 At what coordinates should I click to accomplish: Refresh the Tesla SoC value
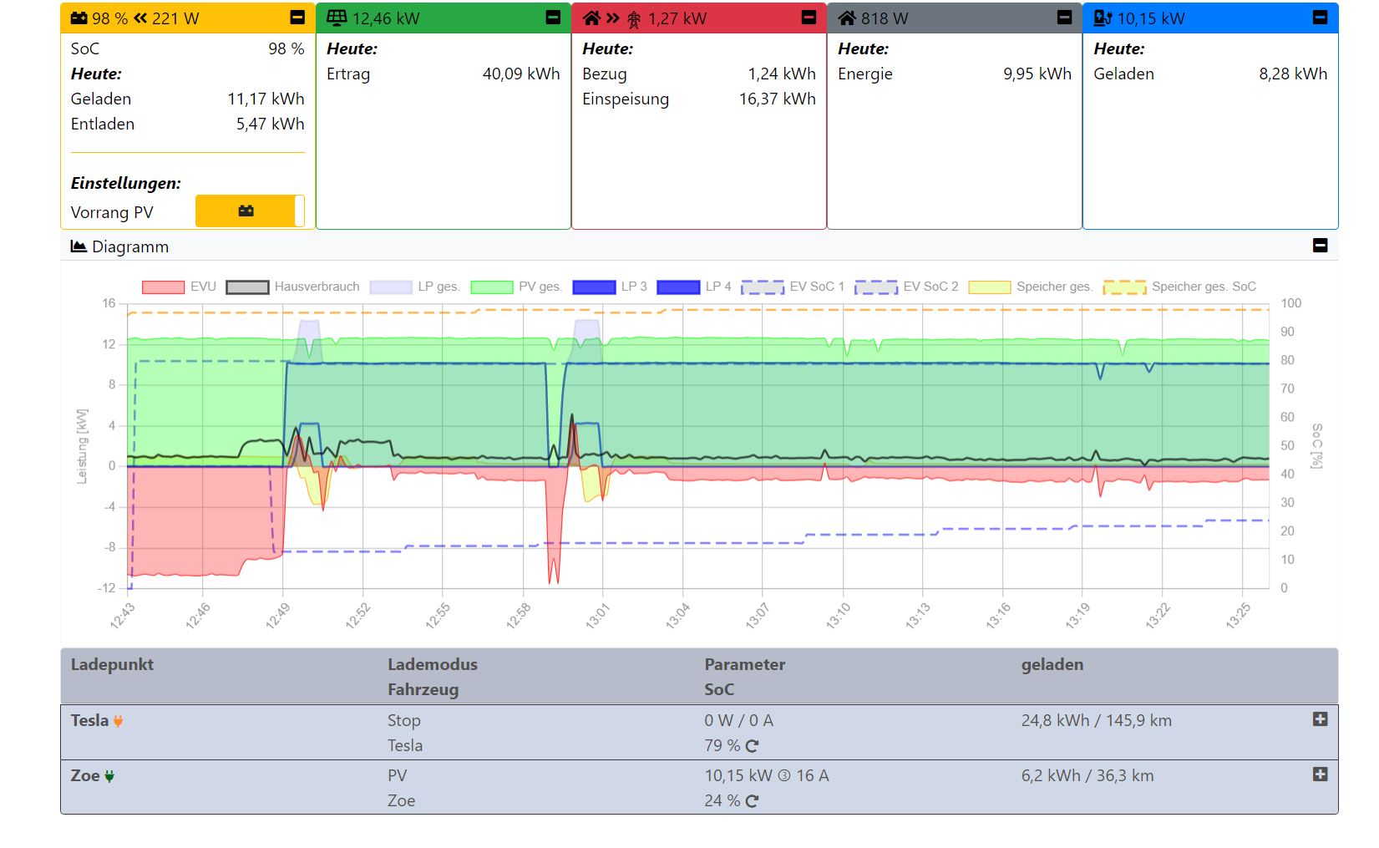coord(752,746)
